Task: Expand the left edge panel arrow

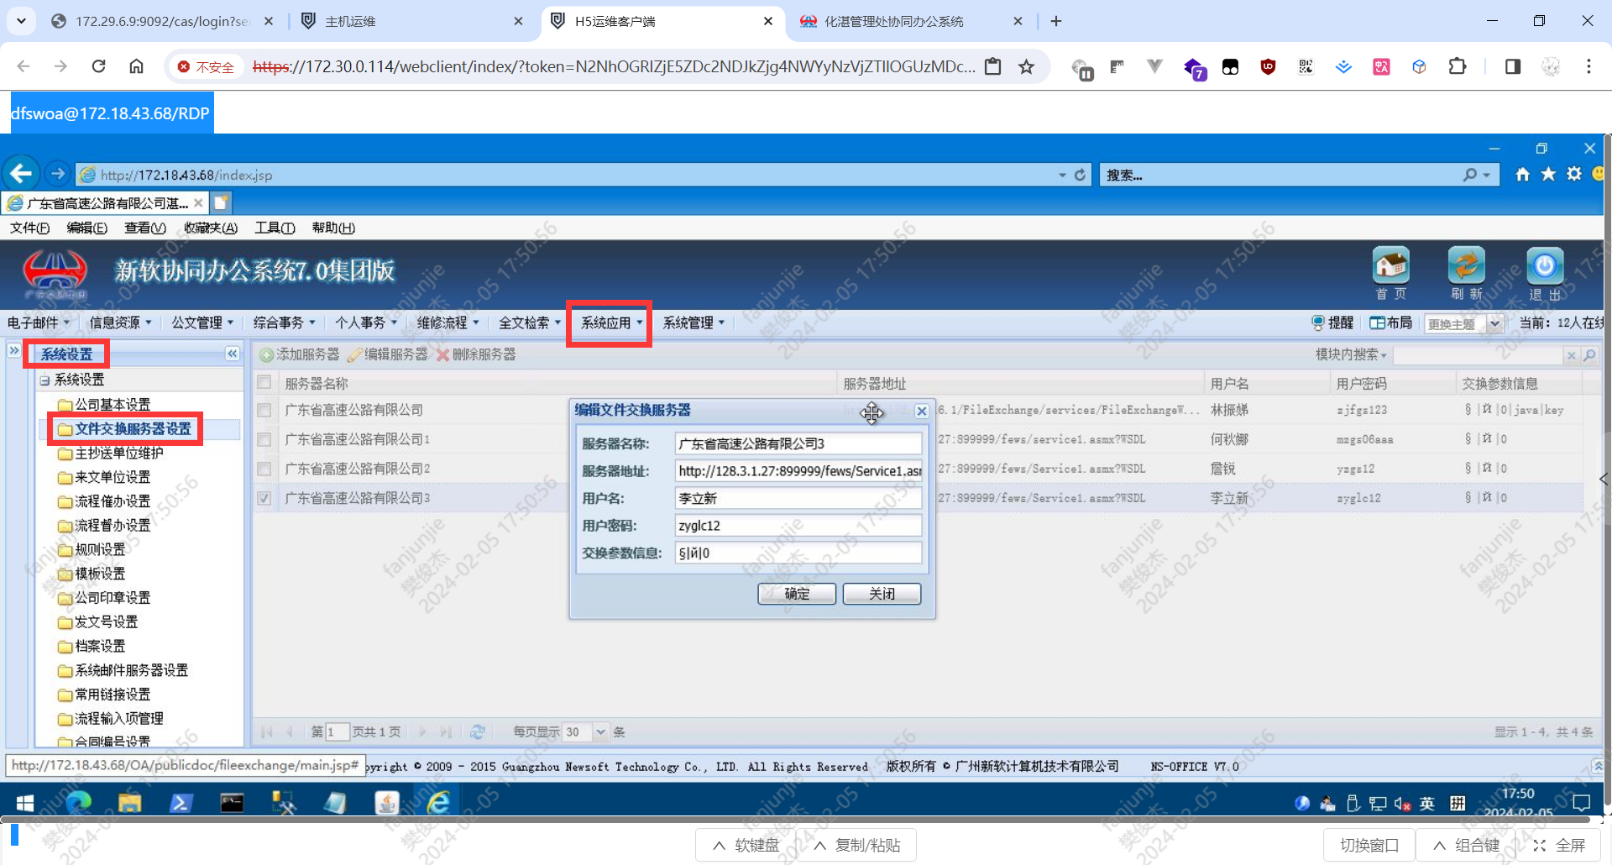Action: (x=14, y=350)
